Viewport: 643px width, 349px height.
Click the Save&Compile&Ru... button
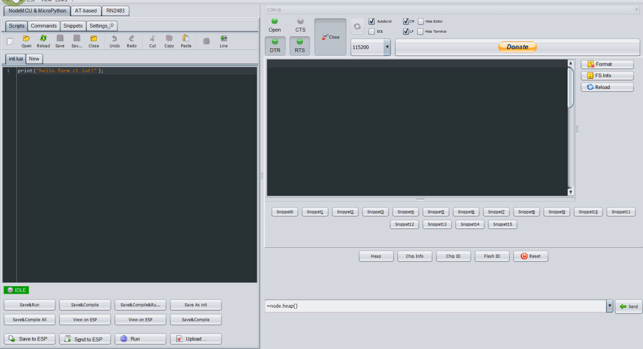pos(140,305)
